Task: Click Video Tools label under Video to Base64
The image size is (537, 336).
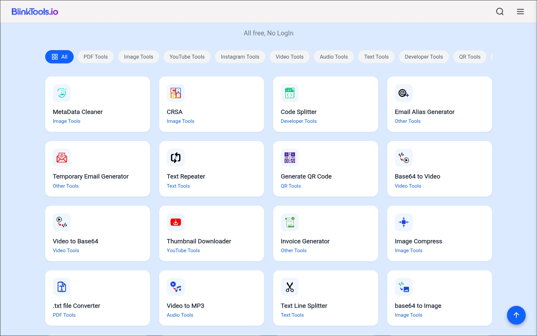Action: pyautogui.click(x=66, y=251)
